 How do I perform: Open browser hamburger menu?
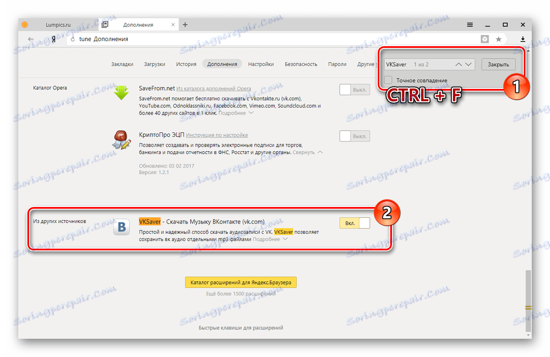[x=470, y=25]
